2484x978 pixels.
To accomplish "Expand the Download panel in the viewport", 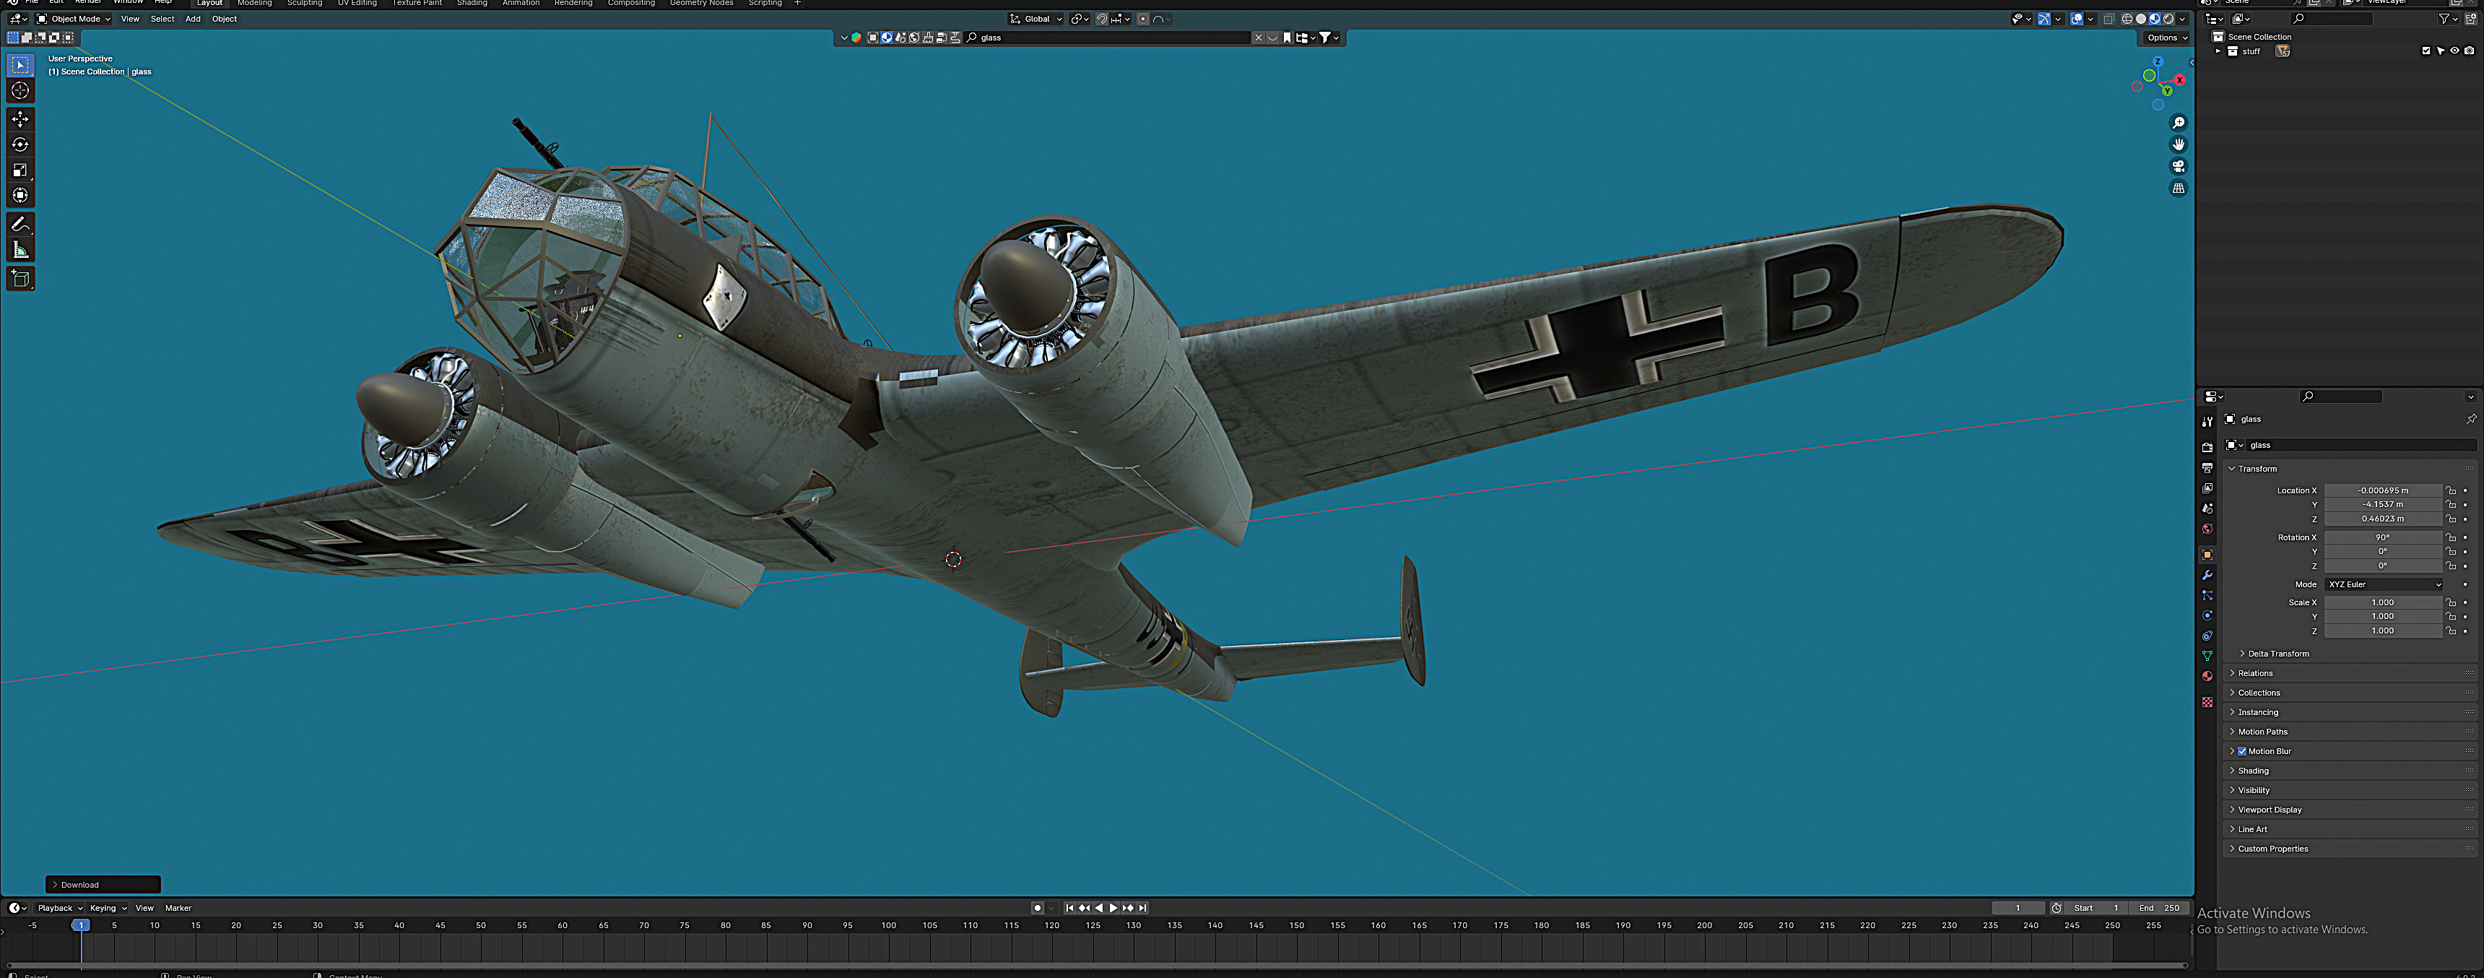I will click(x=103, y=884).
